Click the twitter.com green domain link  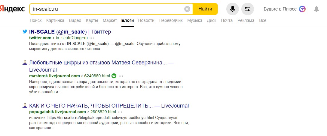[x=40, y=38]
